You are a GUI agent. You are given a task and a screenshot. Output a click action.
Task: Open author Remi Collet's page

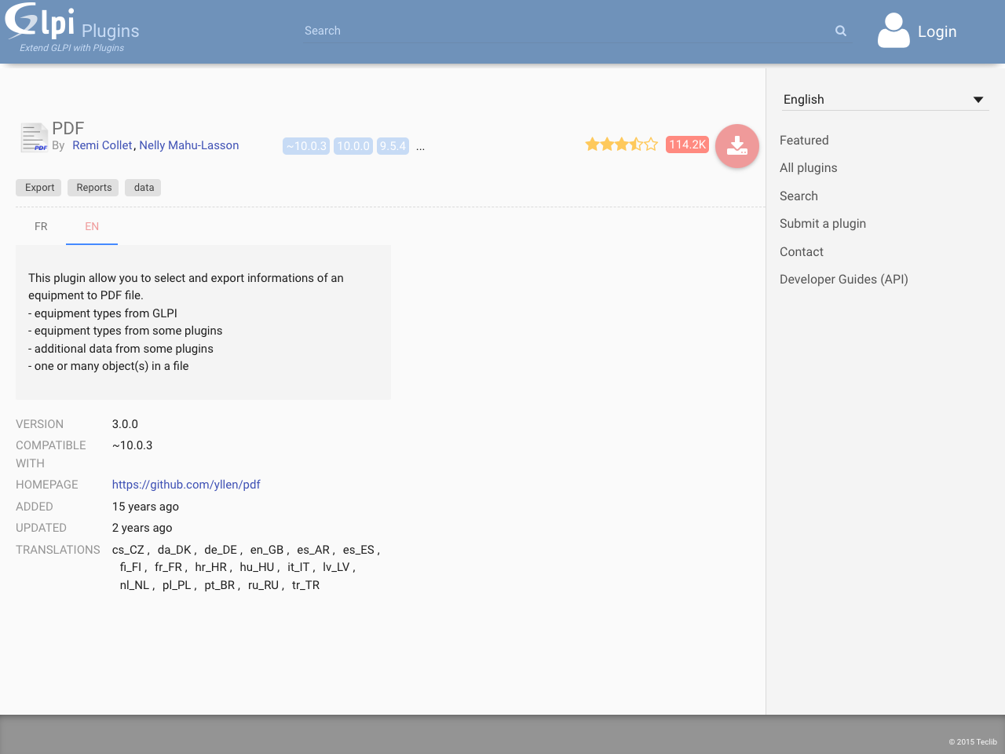click(x=102, y=145)
